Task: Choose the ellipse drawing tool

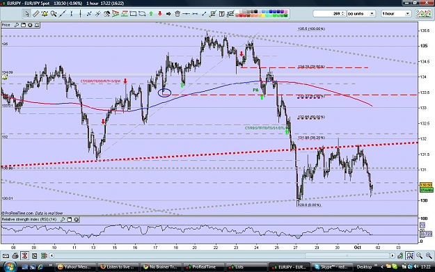Action: [142, 14]
